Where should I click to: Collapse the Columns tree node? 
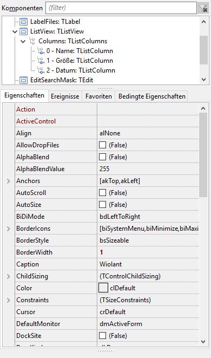tap(23, 41)
